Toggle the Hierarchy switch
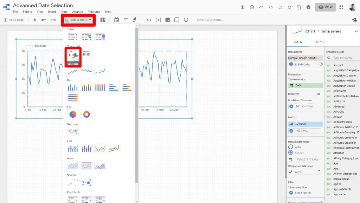360x203 pixels. (x=318, y=94)
